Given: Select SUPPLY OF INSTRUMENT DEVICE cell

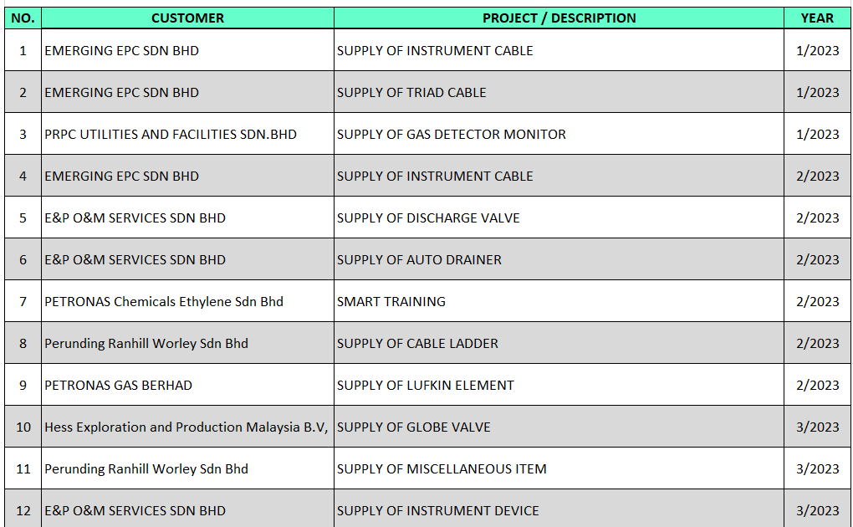Looking at the screenshot, I should coord(438,510).
